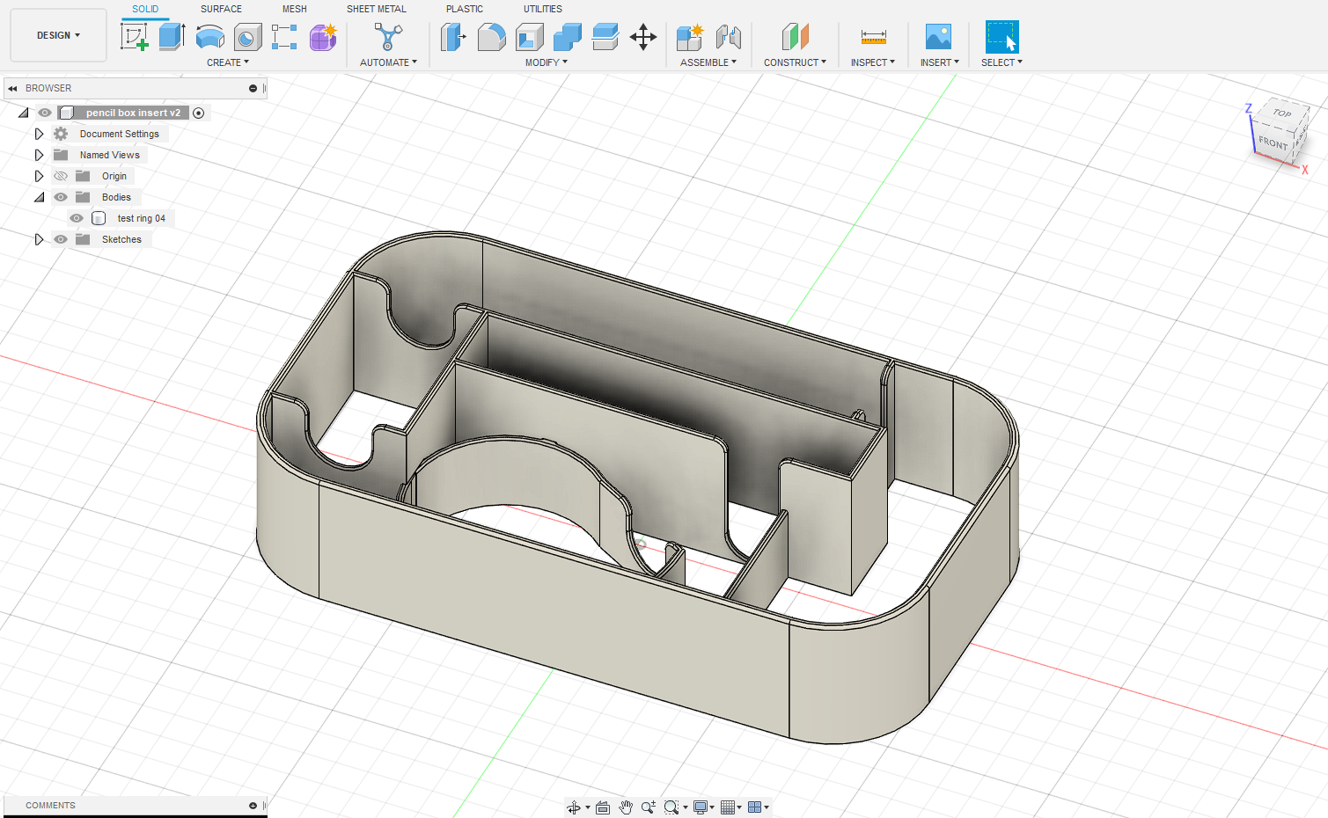Screen dimensions: 1328x818
Task: Activate the Pan tool in navigation bar
Action: [626, 807]
